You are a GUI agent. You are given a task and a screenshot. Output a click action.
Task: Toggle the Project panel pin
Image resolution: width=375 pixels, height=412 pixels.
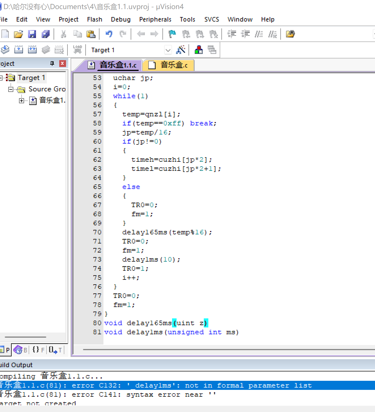click(52, 63)
